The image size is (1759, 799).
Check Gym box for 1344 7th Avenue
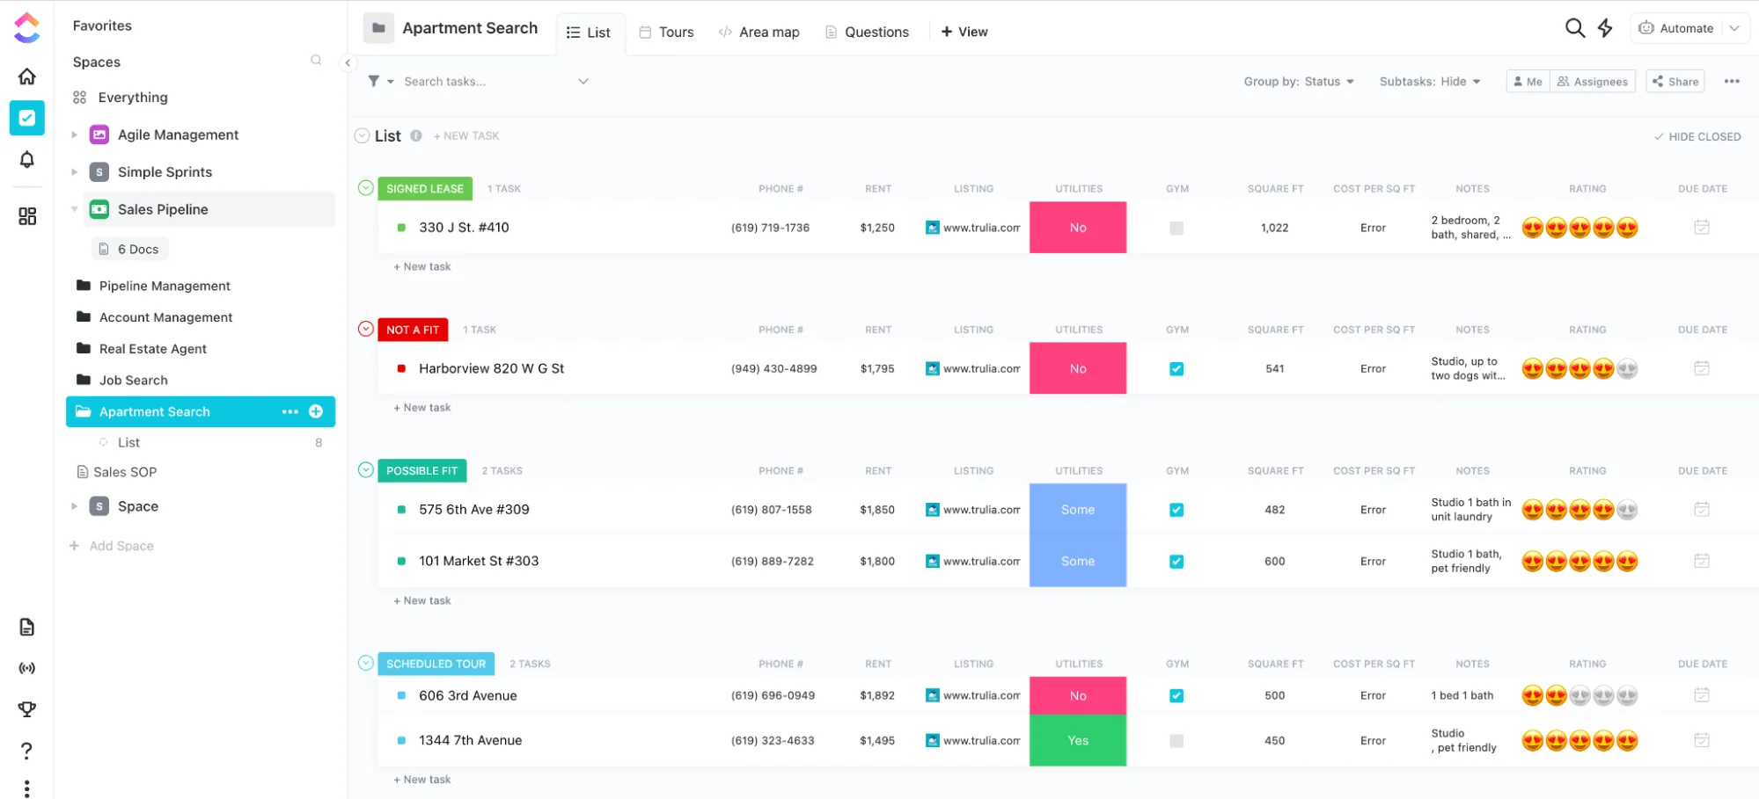coord(1176,741)
